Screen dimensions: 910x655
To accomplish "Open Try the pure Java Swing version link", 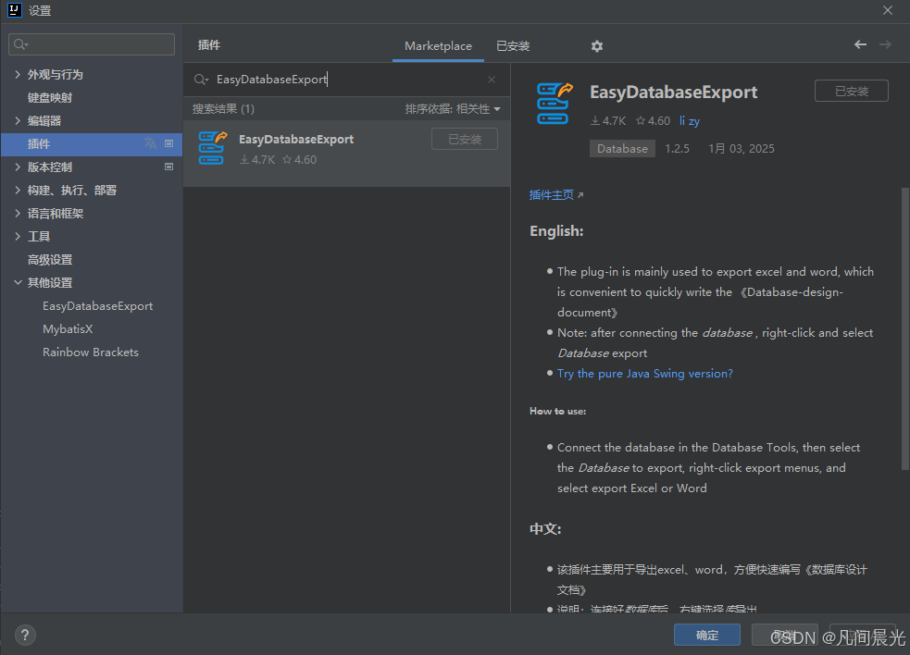I will coord(645,374).
